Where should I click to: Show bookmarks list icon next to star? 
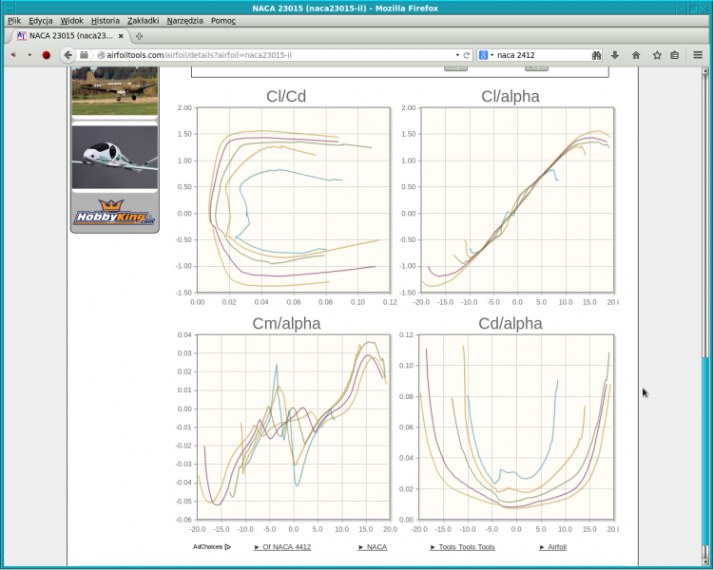[x=674, y=55]
